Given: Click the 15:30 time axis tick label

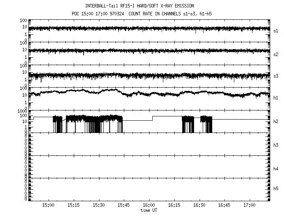Looking at the screenshot, I should tap(99, 206).
